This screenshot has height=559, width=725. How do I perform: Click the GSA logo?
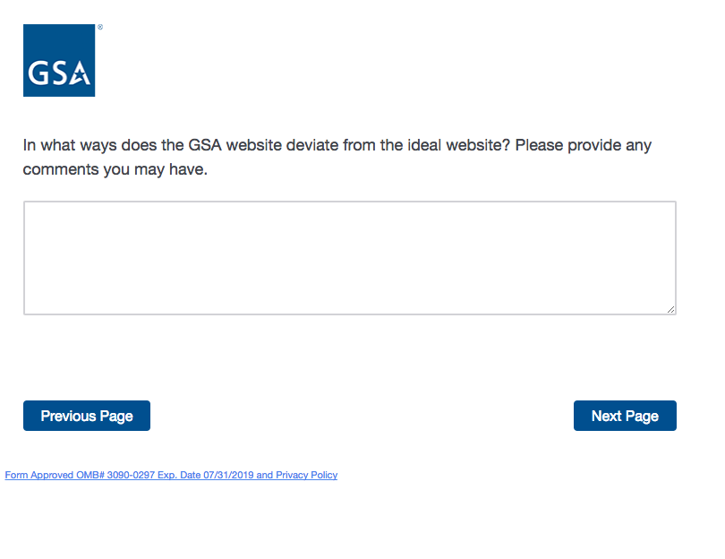(x=59, y=60)
